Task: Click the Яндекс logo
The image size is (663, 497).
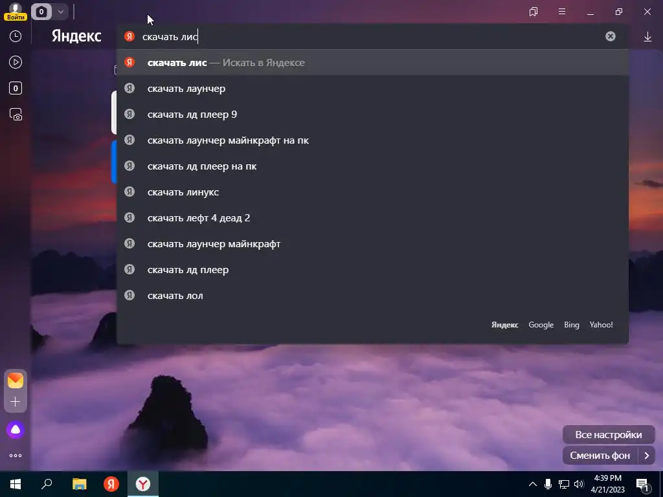Action: click(x=76, y=36)
